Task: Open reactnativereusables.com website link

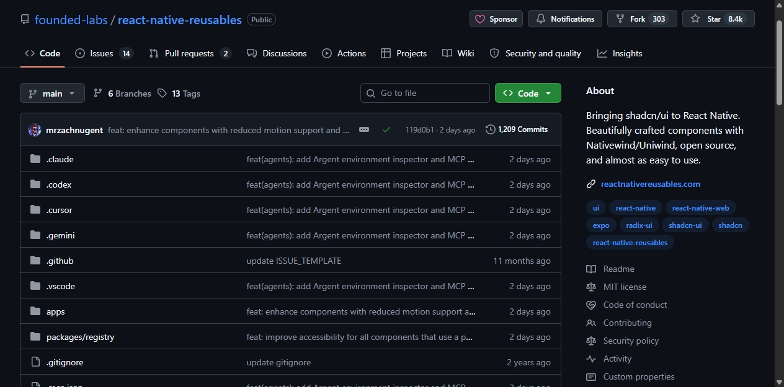Action: (x=651, y=184)
